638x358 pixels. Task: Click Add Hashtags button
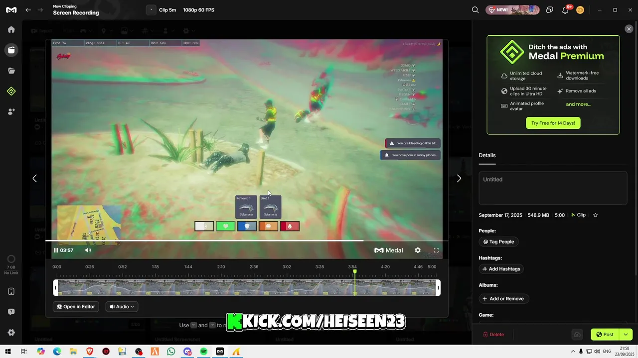point(501,269)
